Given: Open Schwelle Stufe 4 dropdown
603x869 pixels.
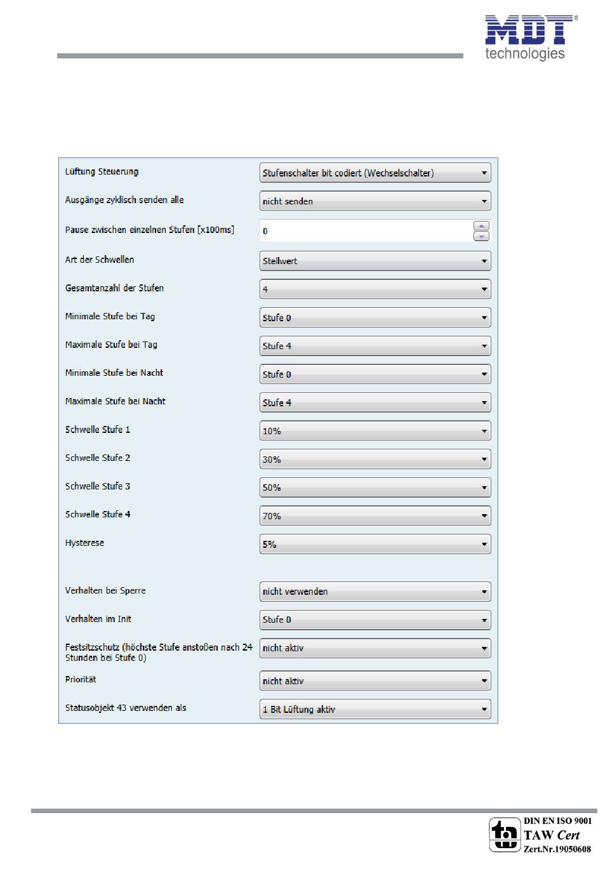Looking at the screenshot, I should (375, 516).
